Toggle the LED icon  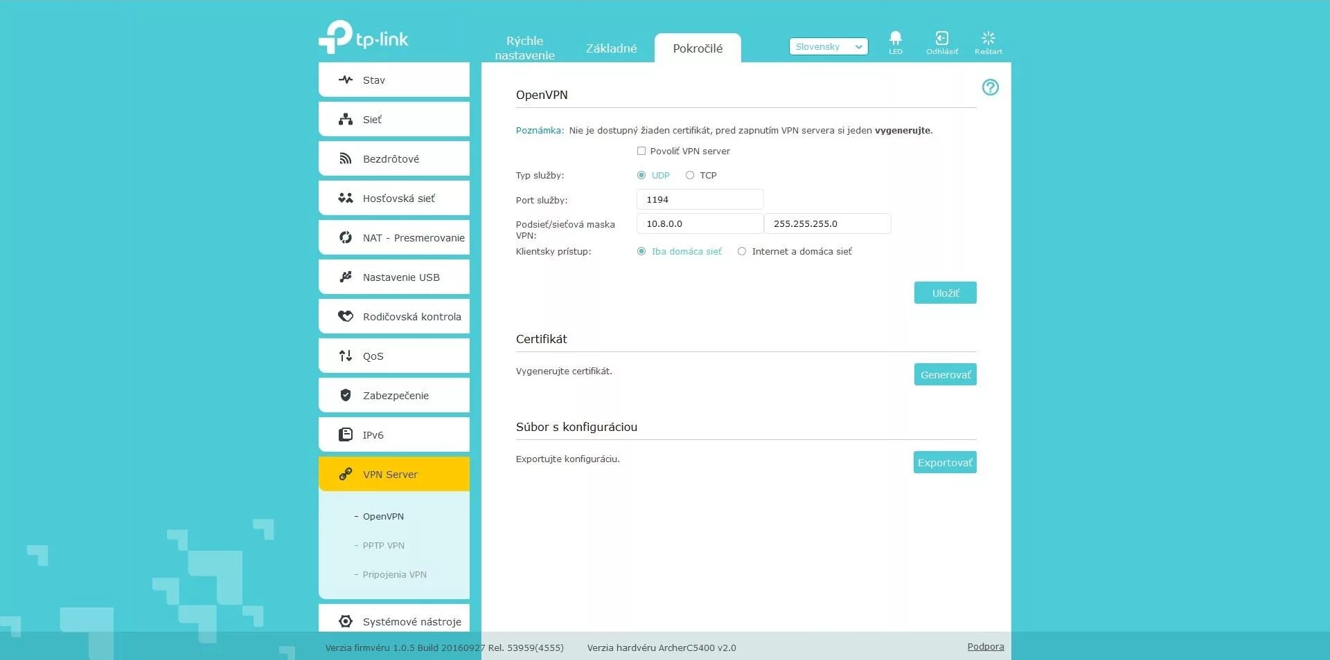(x=896, y=37)
